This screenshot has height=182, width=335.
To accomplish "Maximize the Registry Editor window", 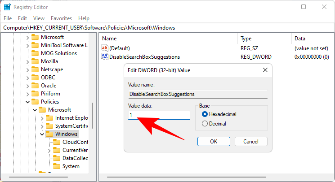I will pos(304,7).
